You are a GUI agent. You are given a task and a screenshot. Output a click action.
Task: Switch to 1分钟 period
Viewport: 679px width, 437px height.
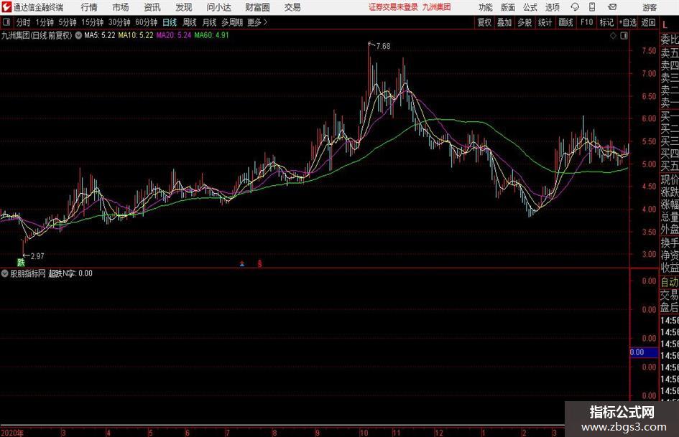(45, 22)
